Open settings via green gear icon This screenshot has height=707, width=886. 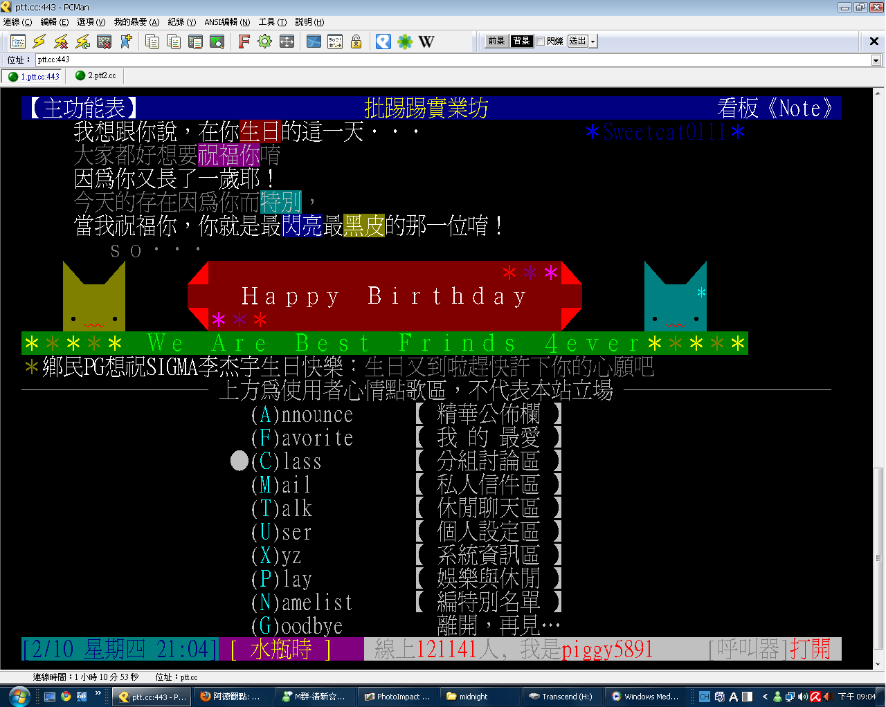[x=264, y=42]
